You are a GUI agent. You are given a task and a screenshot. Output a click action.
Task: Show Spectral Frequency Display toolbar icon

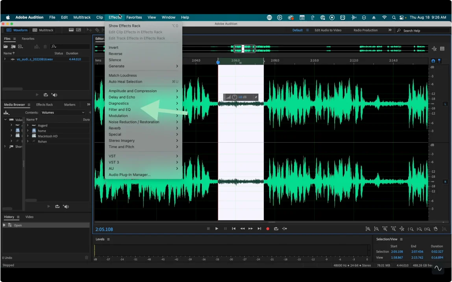click(71, 30)
